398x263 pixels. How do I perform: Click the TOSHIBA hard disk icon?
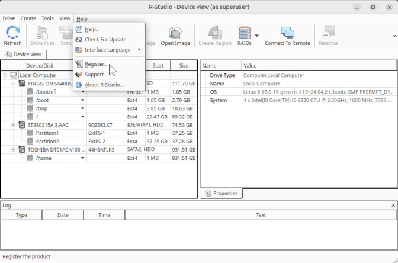click(x=22, y=150)
